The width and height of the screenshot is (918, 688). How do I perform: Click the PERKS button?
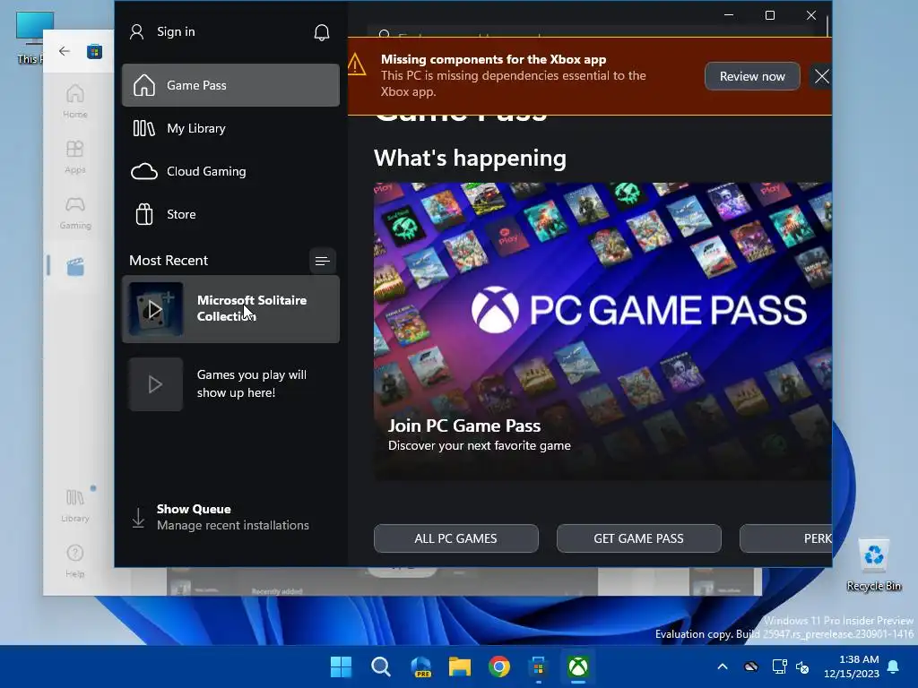pyautogui.click(x=785, y=538)
